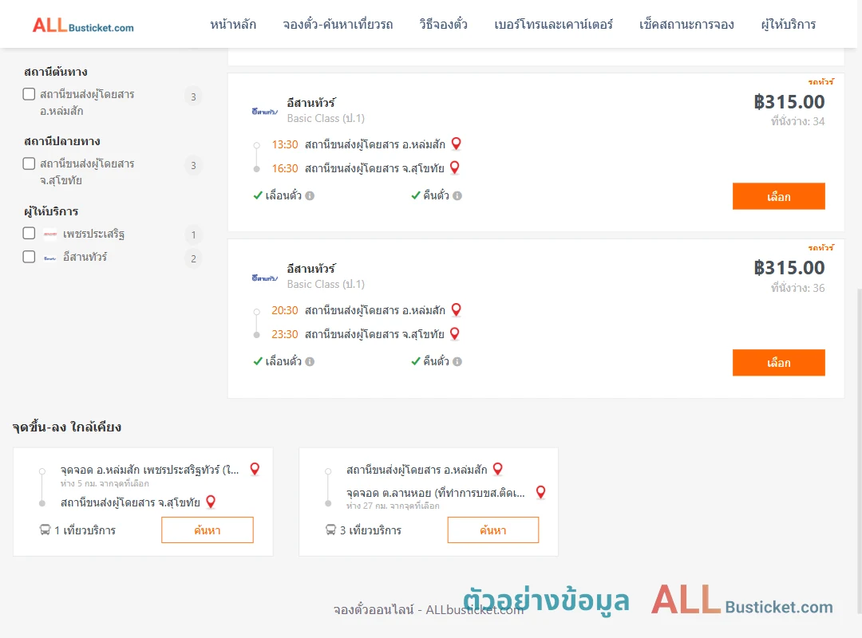Search trips from จุดจอด อ.หล่มสัก nearby card

tap(208, 530)
